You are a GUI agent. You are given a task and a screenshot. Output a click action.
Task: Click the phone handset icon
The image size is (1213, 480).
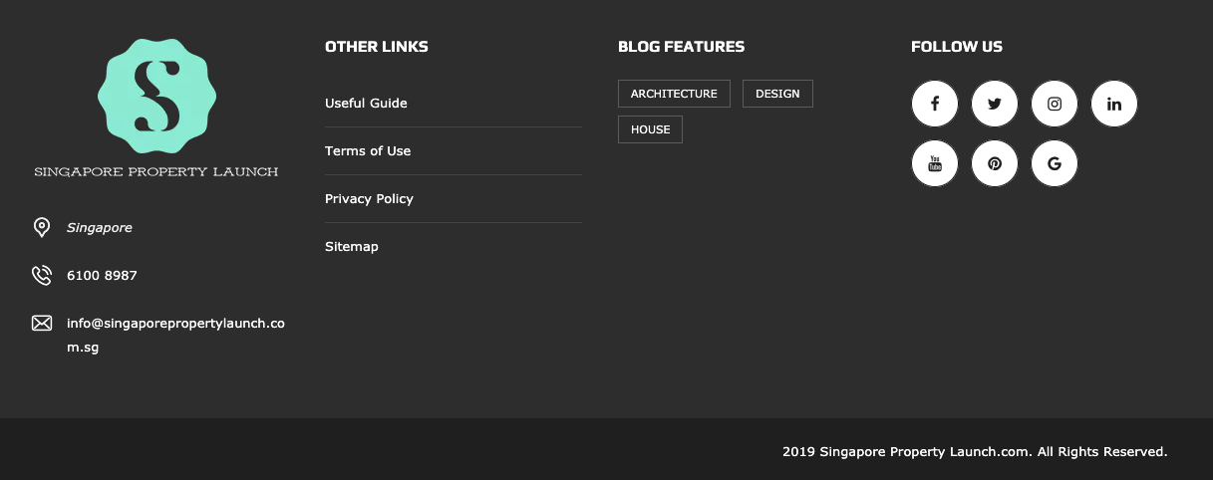click(x=42, y=275)
